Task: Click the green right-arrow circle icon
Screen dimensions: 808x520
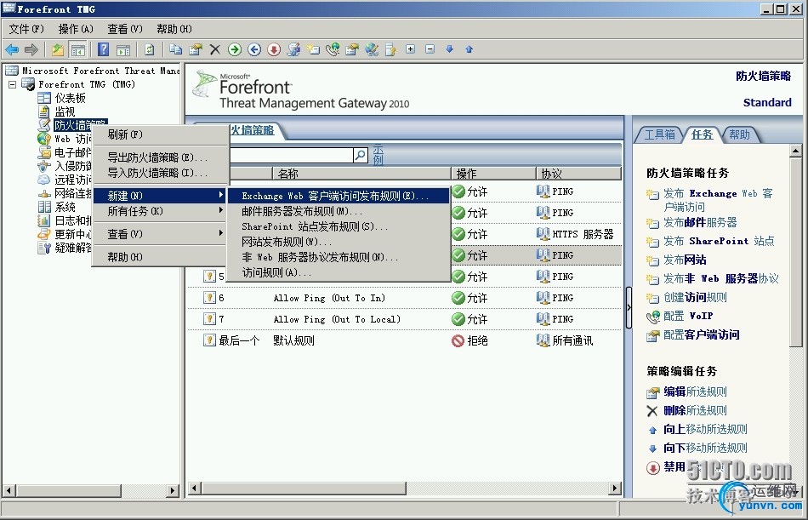Action: 235,49
